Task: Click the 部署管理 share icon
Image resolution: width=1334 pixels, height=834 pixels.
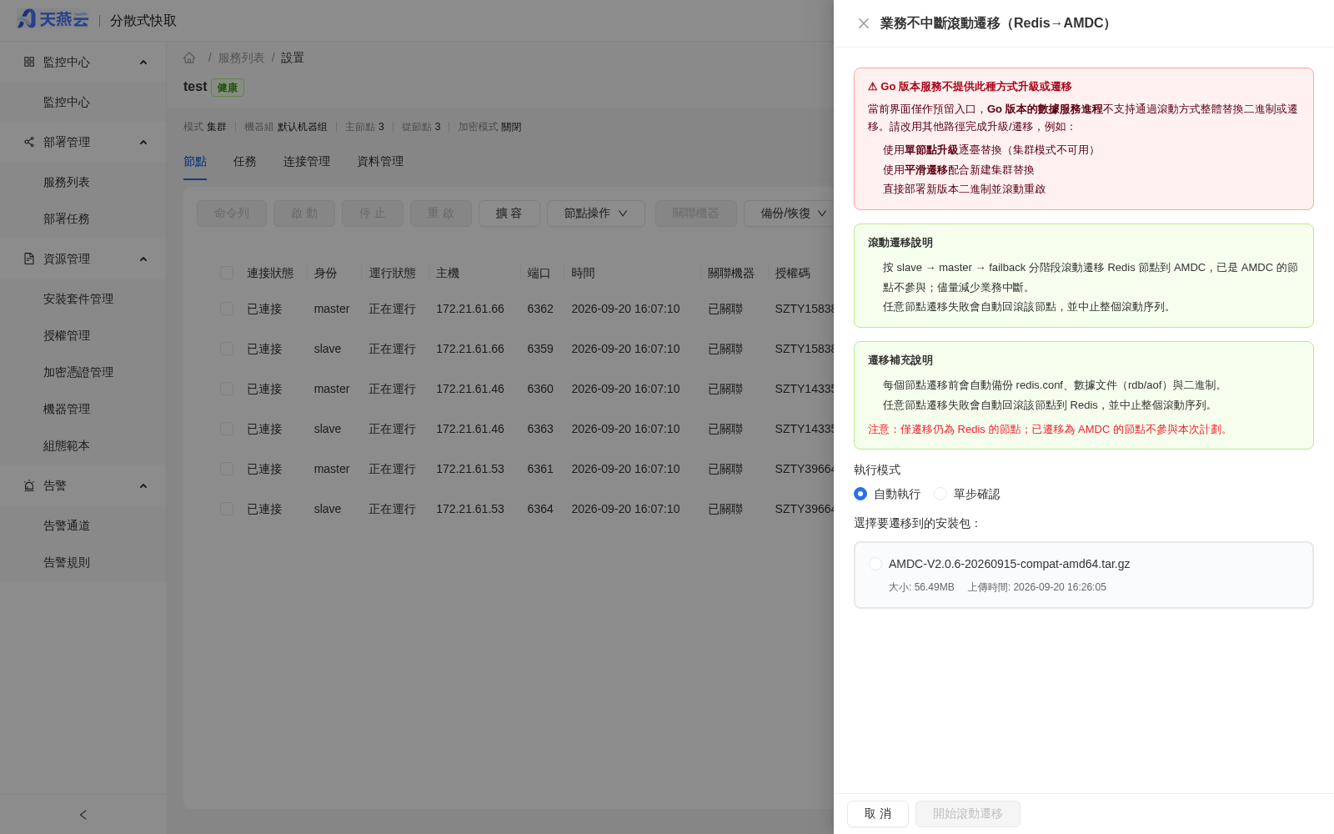Action: [x=29, y=142]
